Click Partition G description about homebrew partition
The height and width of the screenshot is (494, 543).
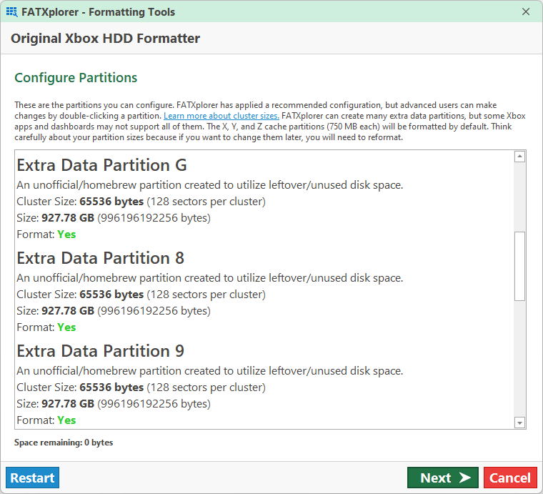(x=210, y=185)
